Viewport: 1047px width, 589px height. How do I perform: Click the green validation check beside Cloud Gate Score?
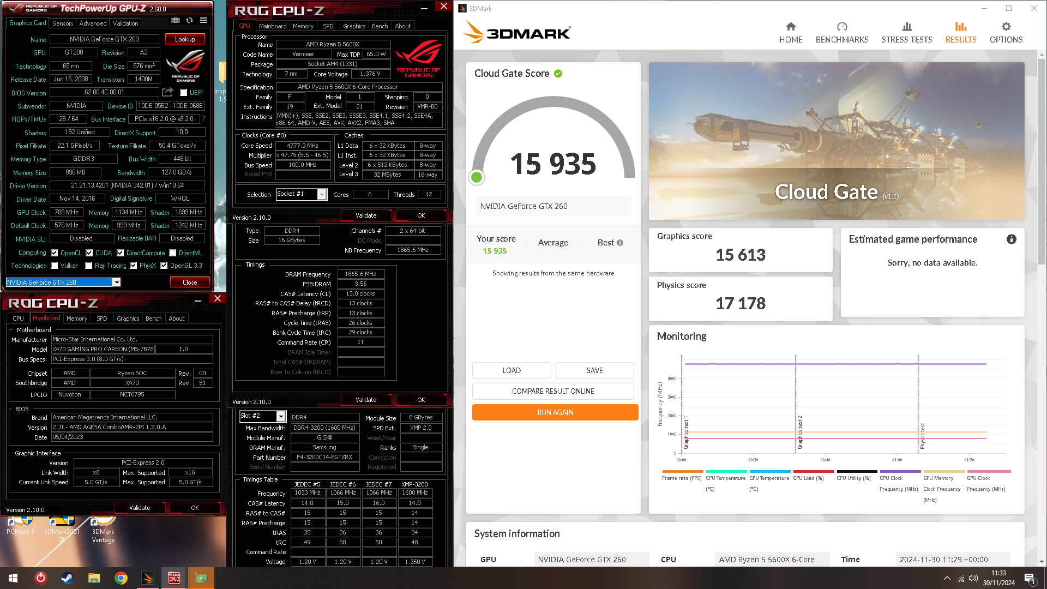pyautogui.click(x=558, y=74)
